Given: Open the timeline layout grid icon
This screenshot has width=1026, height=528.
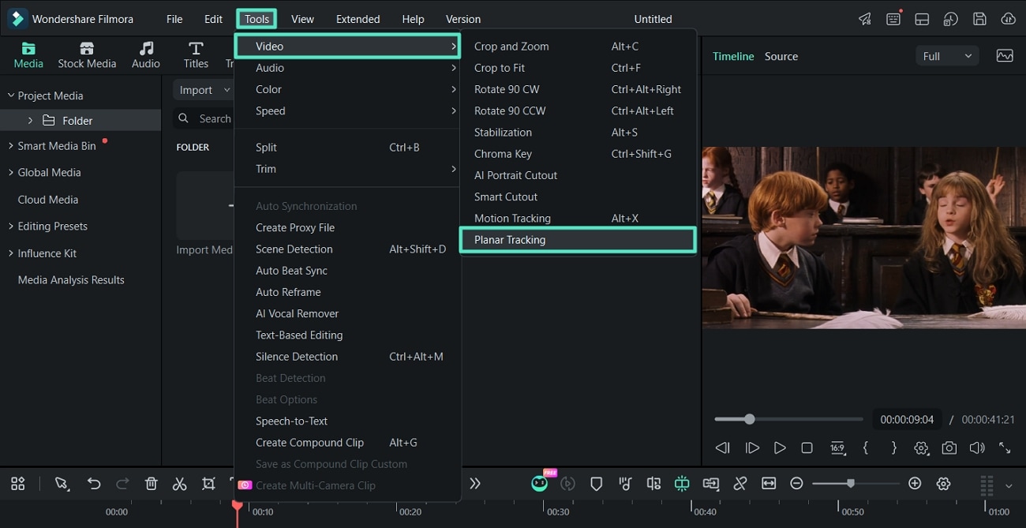Looking at the screenshot, I should tap(17, 484).
